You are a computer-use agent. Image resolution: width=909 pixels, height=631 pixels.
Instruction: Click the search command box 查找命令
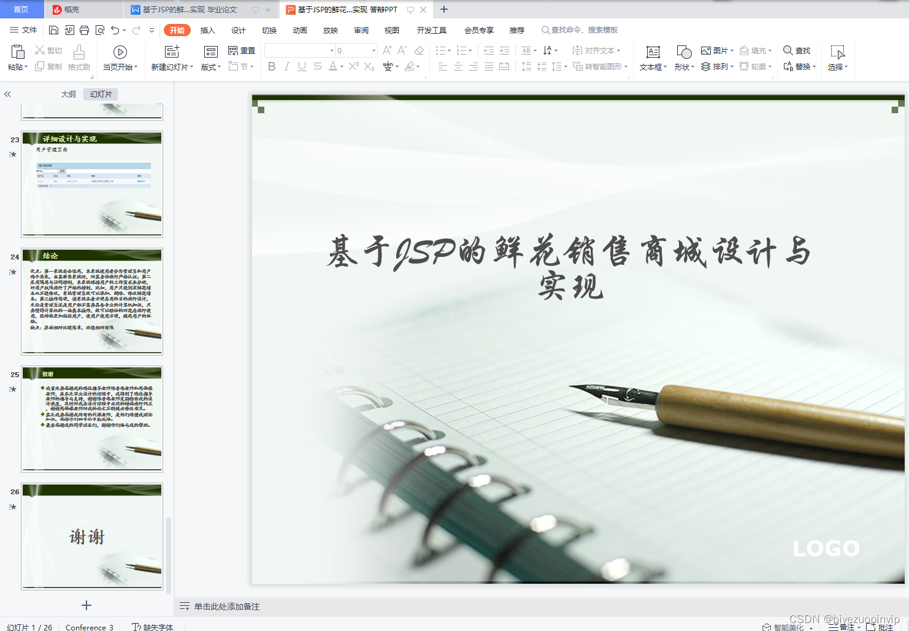pos(580,30)
